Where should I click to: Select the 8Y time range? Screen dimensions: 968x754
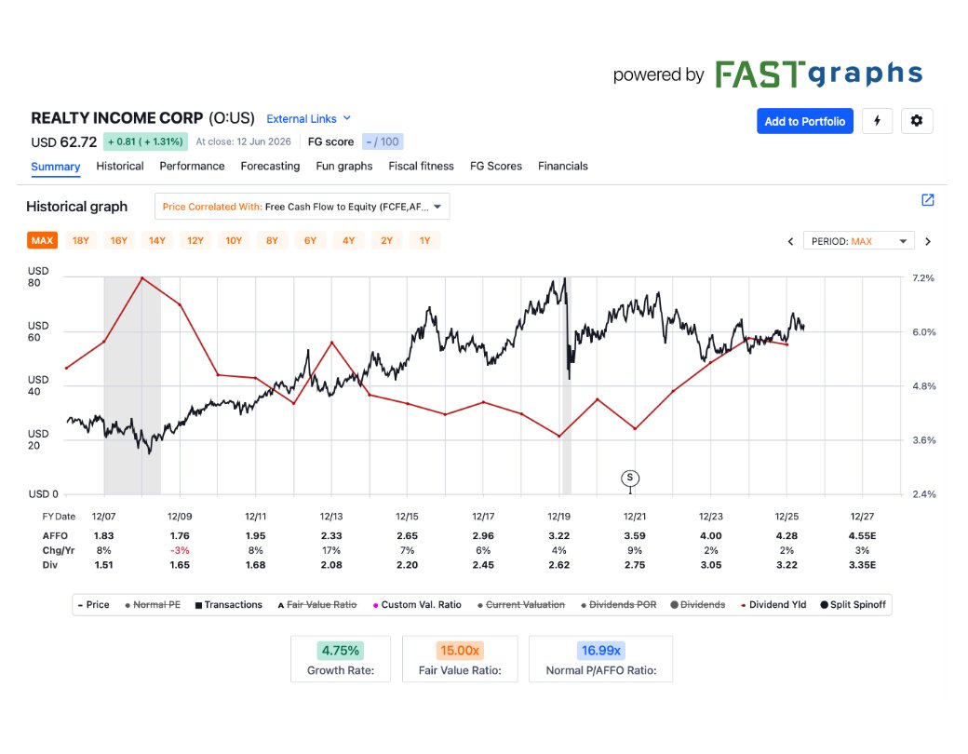coord(272,240)
